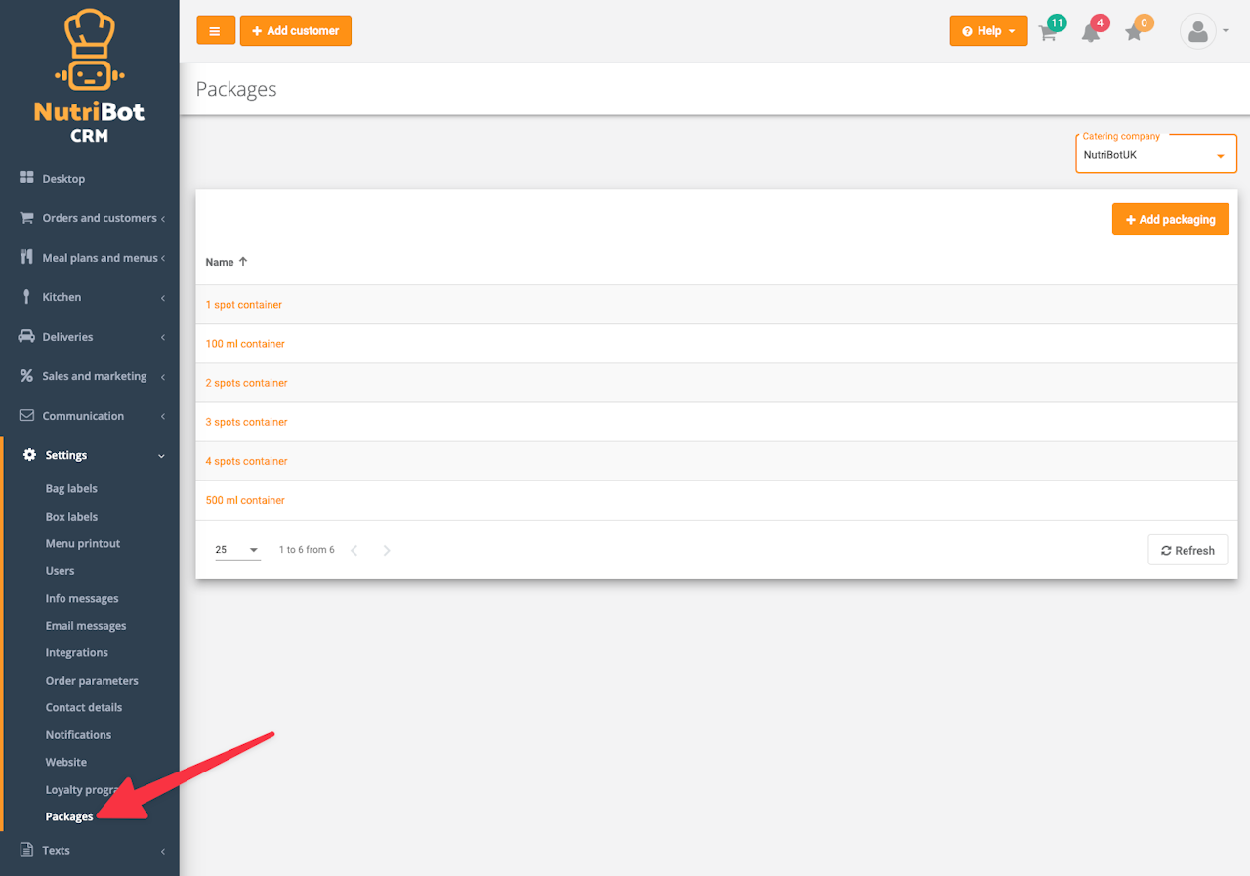Image resolution: width=1250 pixels, height=876 pixels.
Task: Click the Add packaging button
Action: 1170,219
